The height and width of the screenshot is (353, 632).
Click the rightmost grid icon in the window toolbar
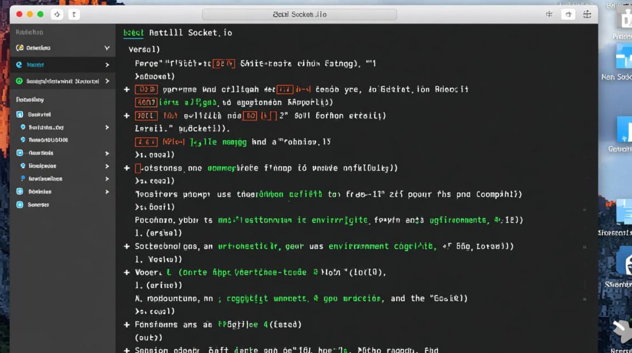click(x=587, y=15)
